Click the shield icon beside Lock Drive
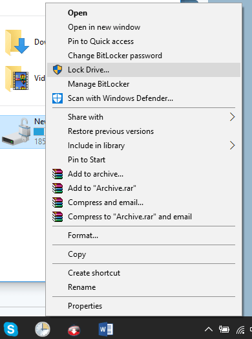The height and width of the screenshot is (339, 252). pyautogui.click(x=58, y=70)
